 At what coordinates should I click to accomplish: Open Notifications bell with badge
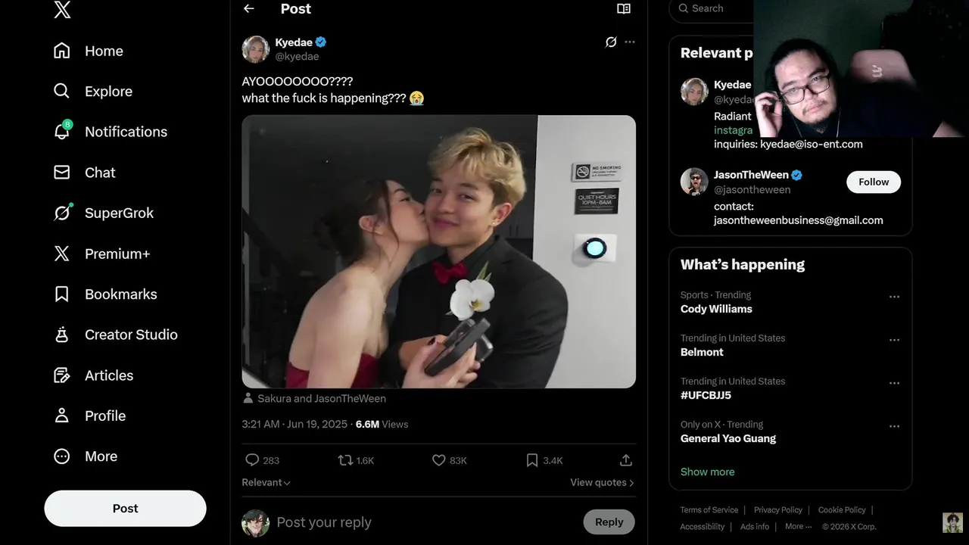pos(62,132)
